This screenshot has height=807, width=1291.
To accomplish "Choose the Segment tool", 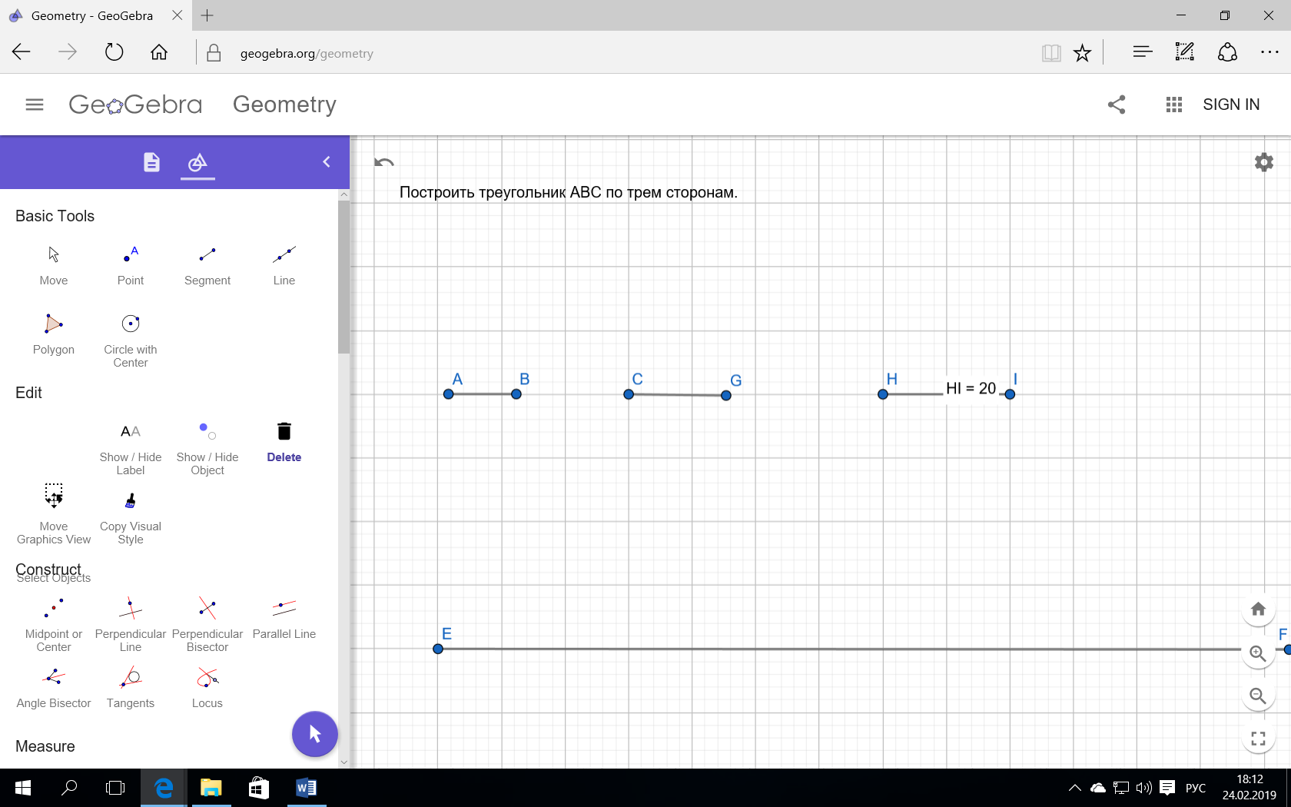I will [207, 265].
